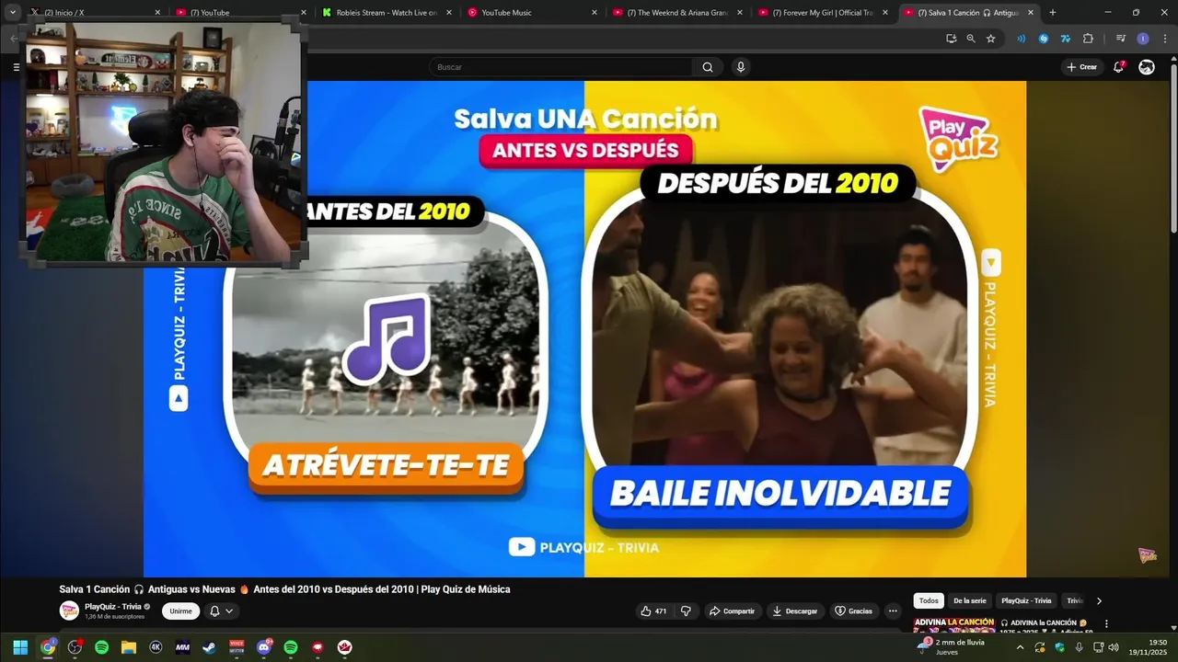
Task: Open the PlayQuiz channel avatar
Action: pos(69,611)
